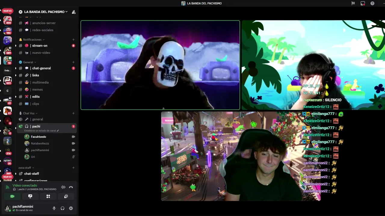Disconnect from the voice call
Image resolution: width=385 pixels, height=216 pixels.
tap(71, 187)
